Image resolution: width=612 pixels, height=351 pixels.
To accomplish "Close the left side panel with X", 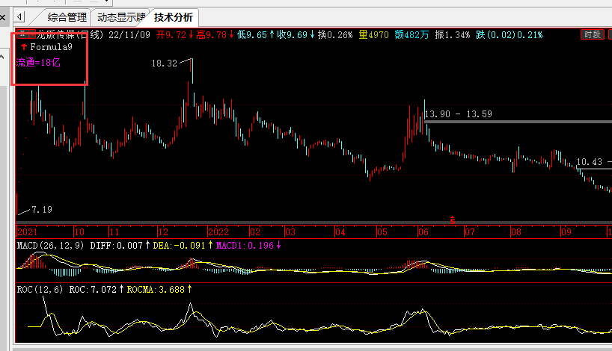I will pyautogui.click(x=4, y=17).
